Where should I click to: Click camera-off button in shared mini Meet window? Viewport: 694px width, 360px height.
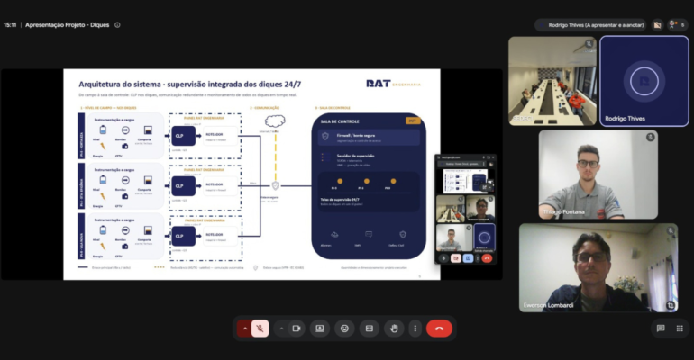click(x=455, y=258)
